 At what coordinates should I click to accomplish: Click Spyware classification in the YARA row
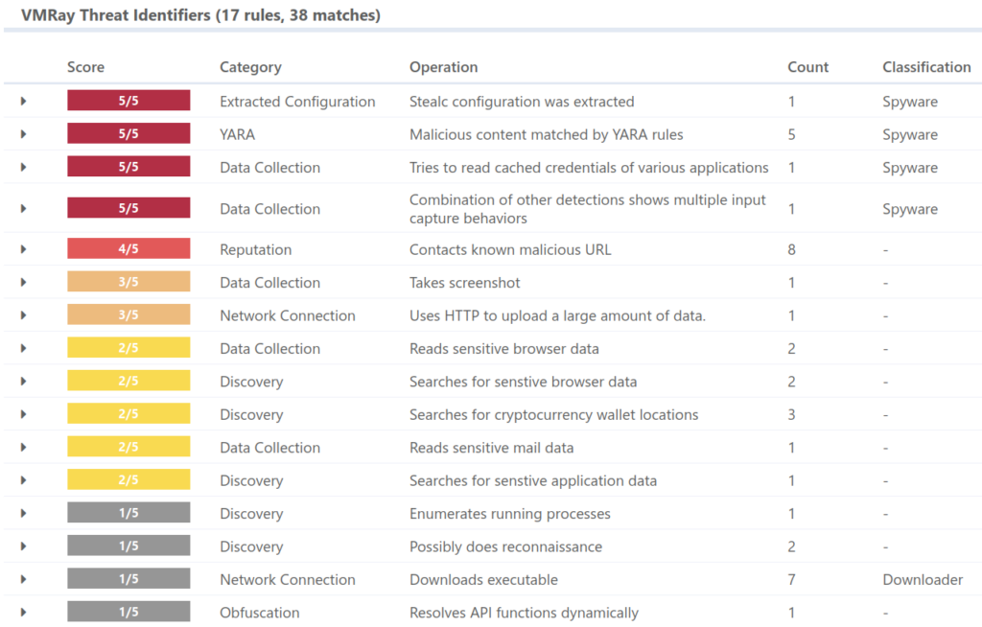click(x=910, y=134)
